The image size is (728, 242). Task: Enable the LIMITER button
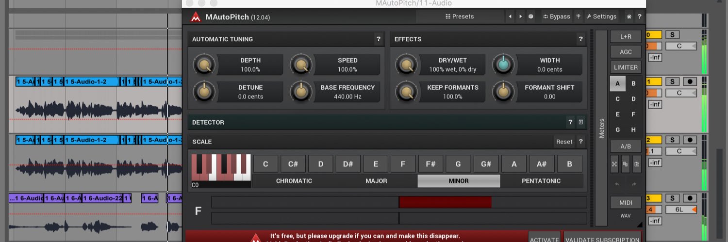[x=626, y=67]
